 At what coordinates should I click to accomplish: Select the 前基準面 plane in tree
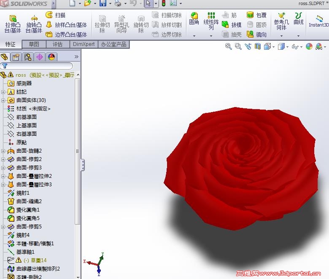click(22, 117)
